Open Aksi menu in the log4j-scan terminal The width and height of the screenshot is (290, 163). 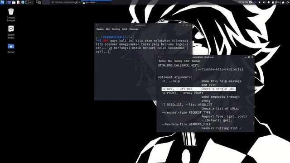pyautogui.click(x=170, y=61)
